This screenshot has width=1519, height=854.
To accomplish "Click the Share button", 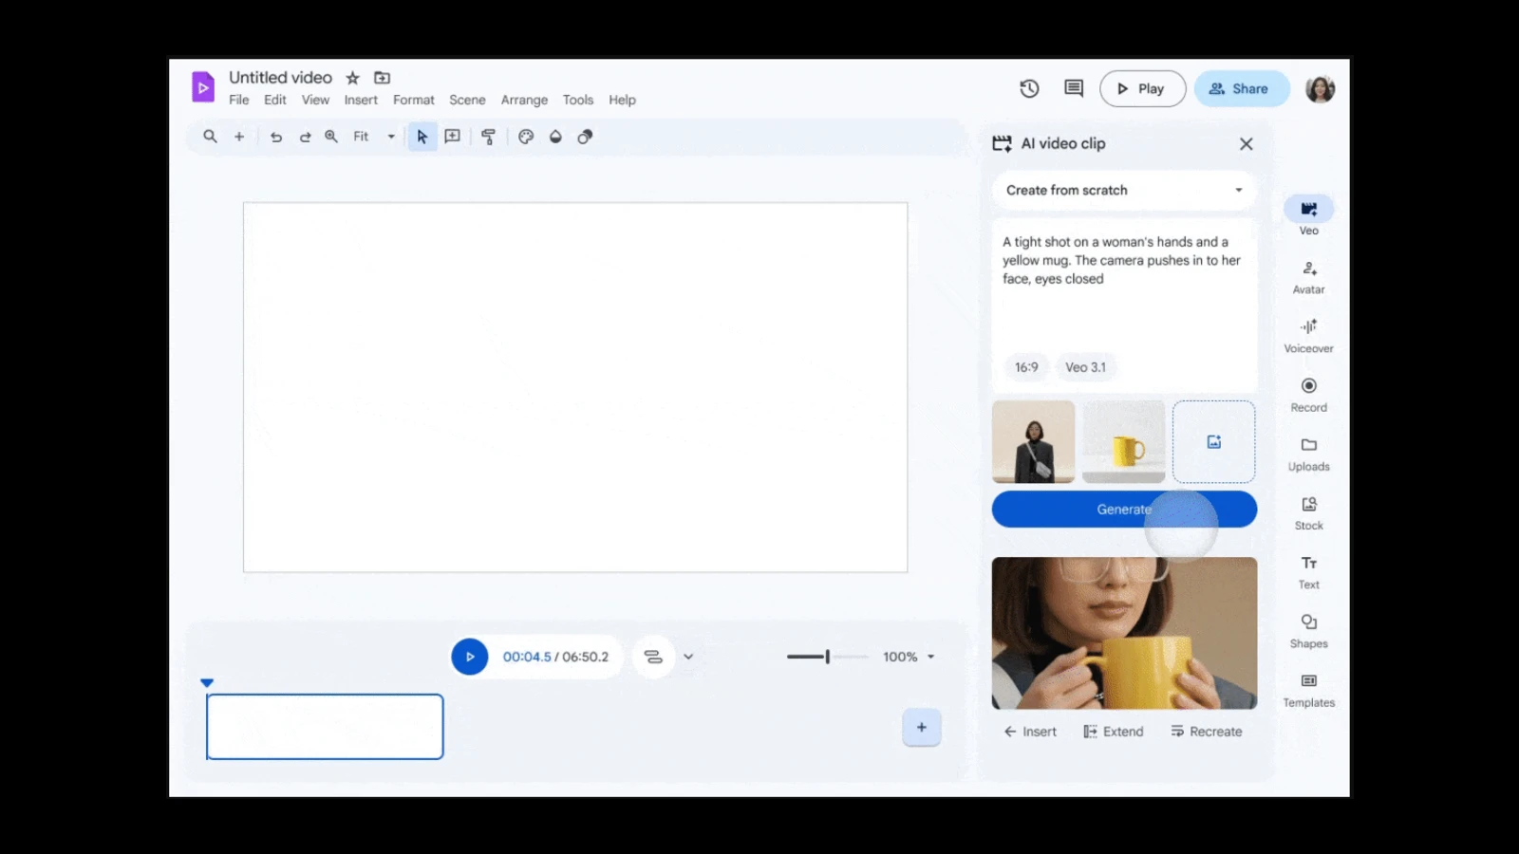I will pos(1241,89).
